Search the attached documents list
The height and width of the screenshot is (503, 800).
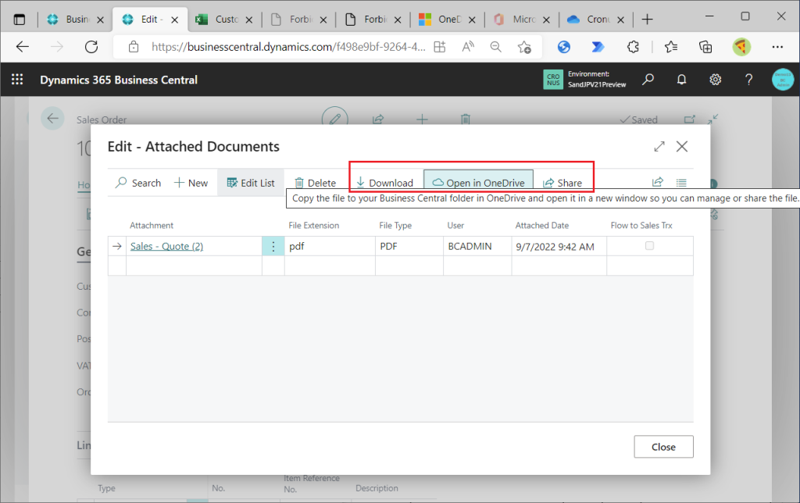pos(138,183)
